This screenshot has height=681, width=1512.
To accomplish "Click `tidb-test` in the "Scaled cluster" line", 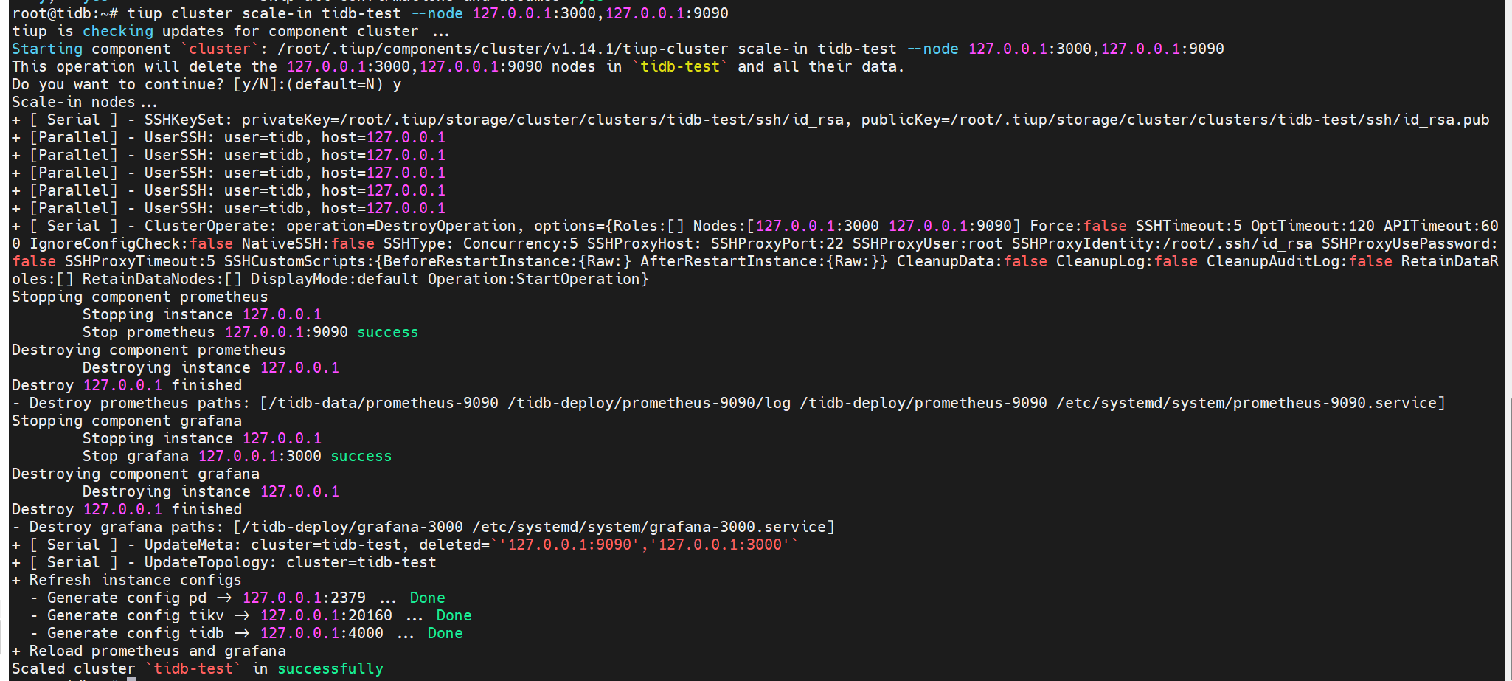I will [x=193, y=668].
